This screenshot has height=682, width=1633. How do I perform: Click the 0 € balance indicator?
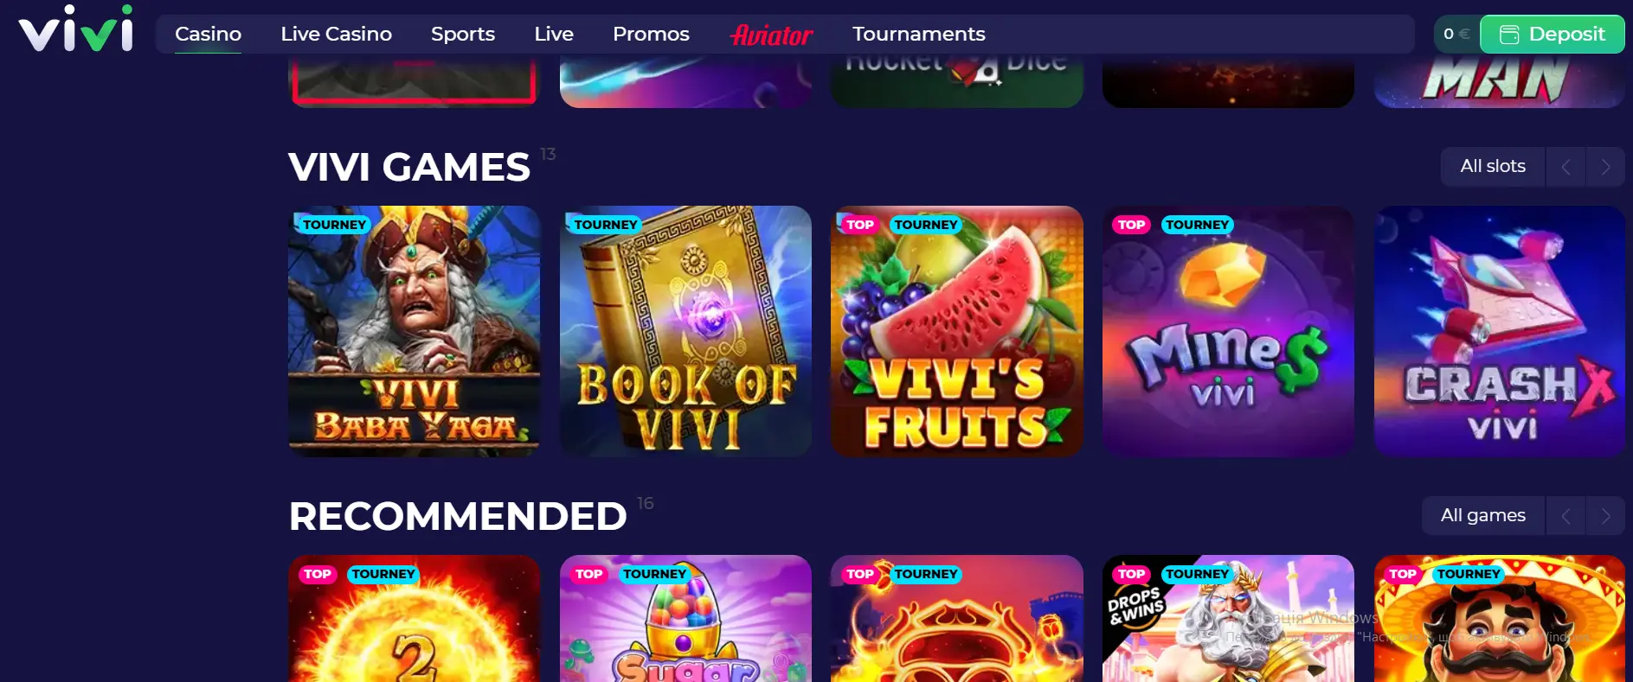[x=1456, y=34]
